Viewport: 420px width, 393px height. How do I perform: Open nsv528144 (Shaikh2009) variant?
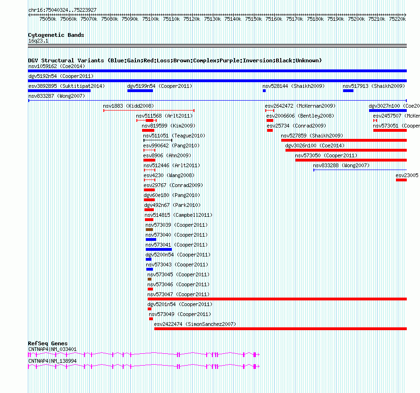click(x=294, y=86)
